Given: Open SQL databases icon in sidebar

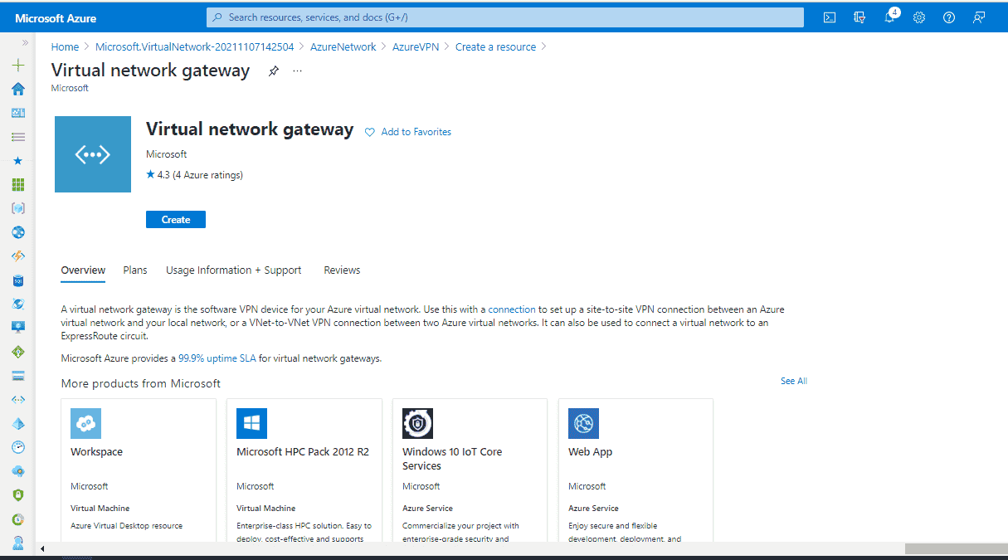Looking at the screenshot, I should pyautogui.click(x=18, y=280).
